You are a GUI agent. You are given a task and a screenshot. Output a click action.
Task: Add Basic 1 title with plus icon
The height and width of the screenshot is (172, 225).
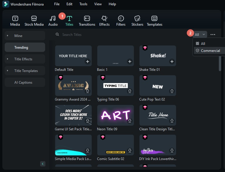tap(130, 62)
